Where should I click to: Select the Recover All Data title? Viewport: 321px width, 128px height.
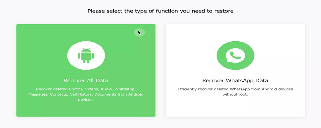click(x=86, y=80)
